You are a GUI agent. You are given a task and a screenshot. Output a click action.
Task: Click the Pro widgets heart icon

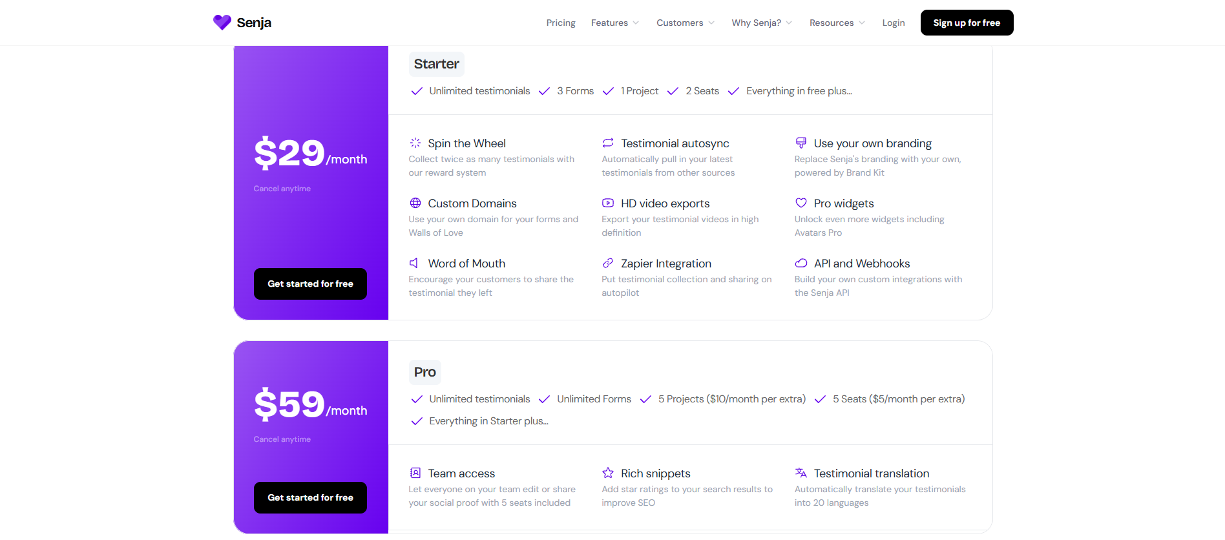coord(801,203)
